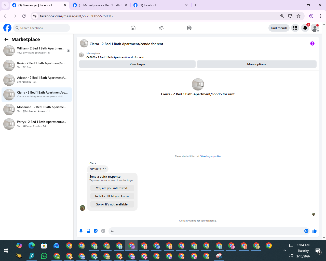326x261 pixels.
Task: Switch to the Marketplace - 2 Bed 1 Bath tab
Action: [x=99, y=5]
